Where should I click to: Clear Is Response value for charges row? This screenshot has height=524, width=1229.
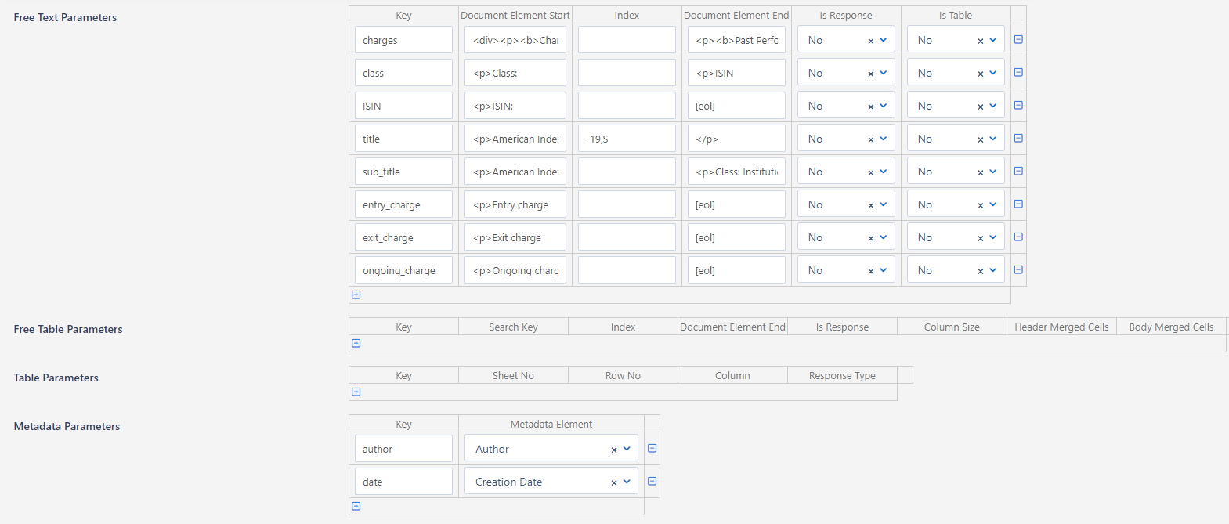[870, 41]
